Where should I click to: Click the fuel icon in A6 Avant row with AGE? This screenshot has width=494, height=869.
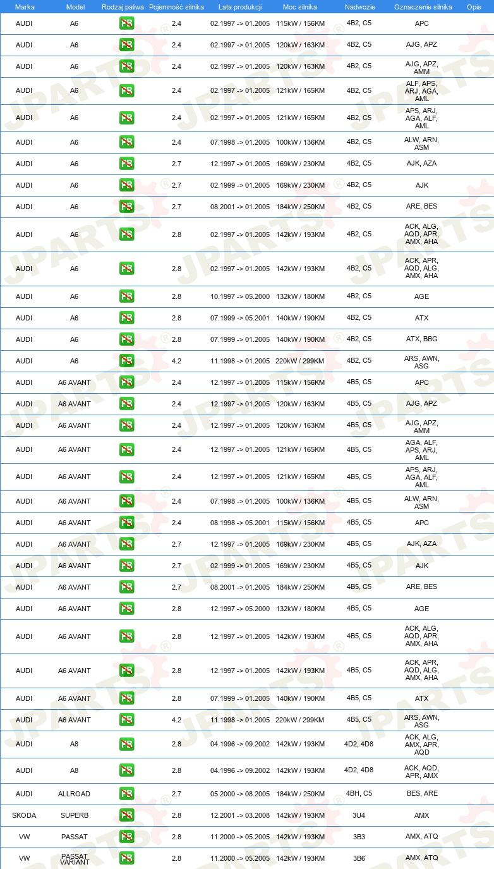point(127,609)
